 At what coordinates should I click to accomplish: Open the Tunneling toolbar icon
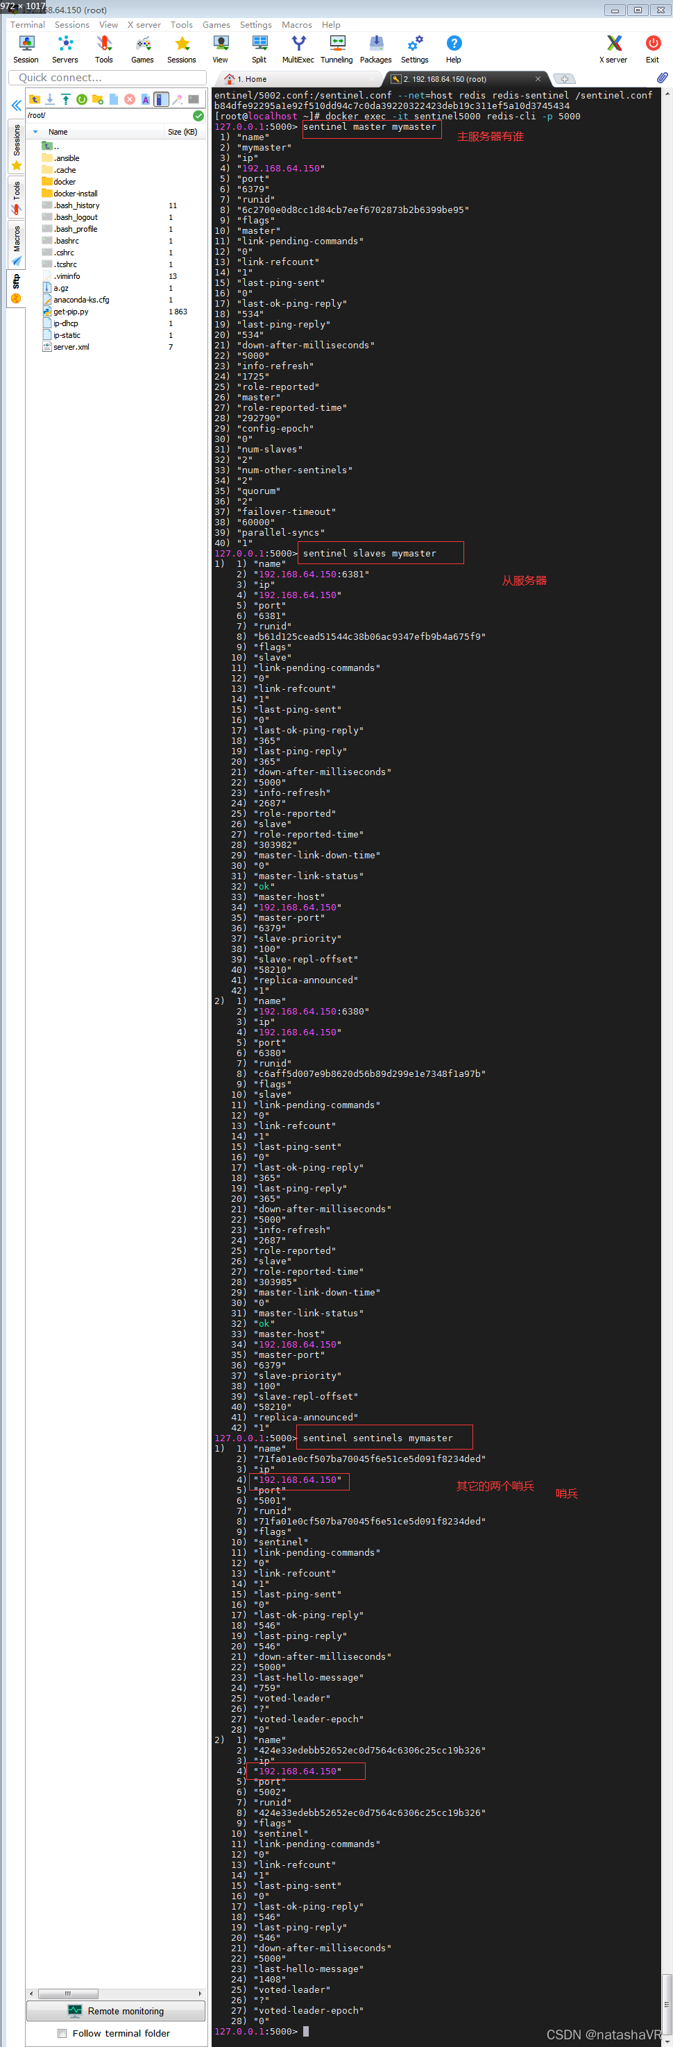pos(337,49)
